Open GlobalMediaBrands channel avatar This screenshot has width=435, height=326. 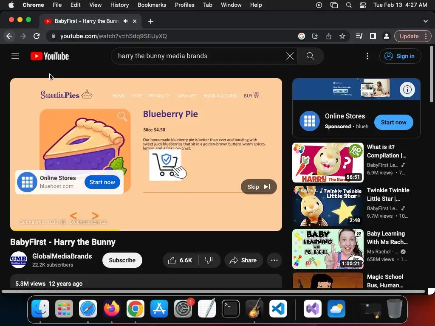click(19, 260)
